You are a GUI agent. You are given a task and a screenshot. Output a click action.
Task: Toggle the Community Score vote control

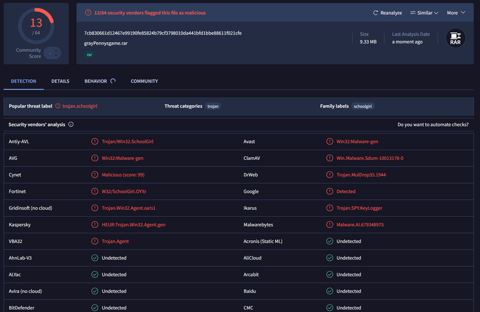coord(52,53)
